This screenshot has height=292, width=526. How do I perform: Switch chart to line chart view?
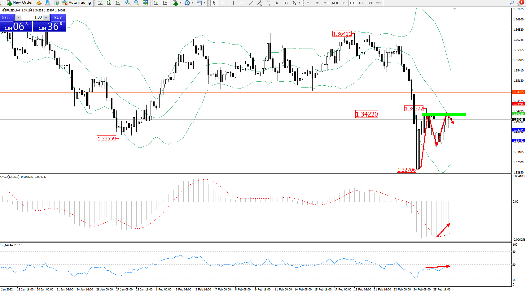118,3
